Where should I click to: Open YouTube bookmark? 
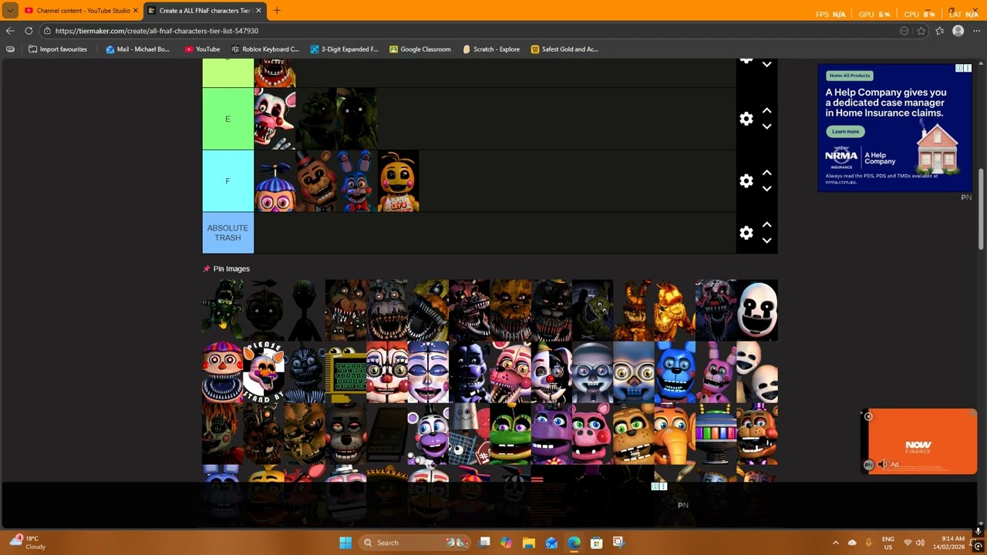pyautogui.click(x=202, y=49)
